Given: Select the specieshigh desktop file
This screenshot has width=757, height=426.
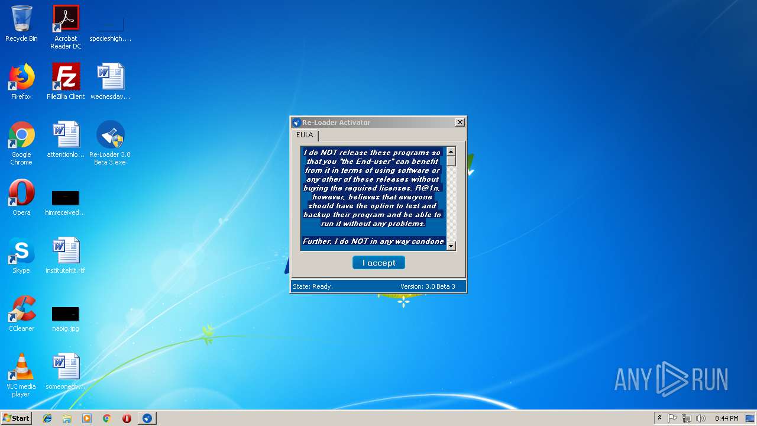Looking at the screenshot, I should tap(110, 27).
